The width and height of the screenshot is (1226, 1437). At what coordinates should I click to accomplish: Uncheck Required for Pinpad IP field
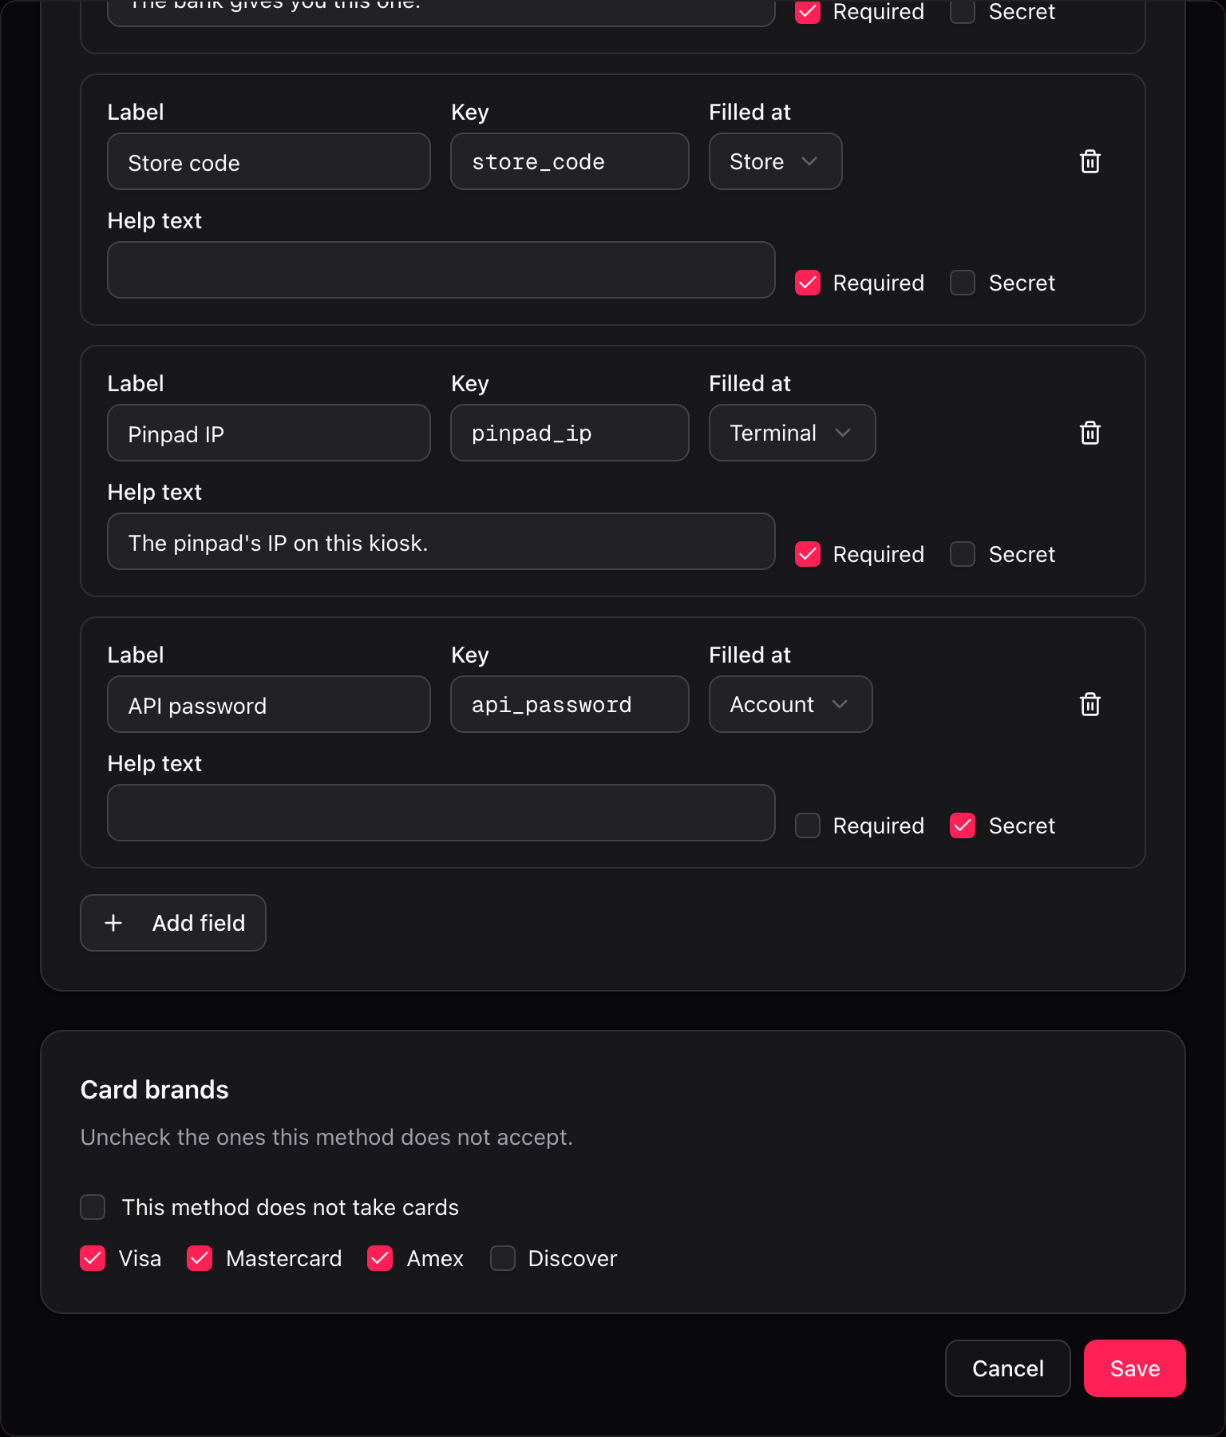[x=808, y=554]
